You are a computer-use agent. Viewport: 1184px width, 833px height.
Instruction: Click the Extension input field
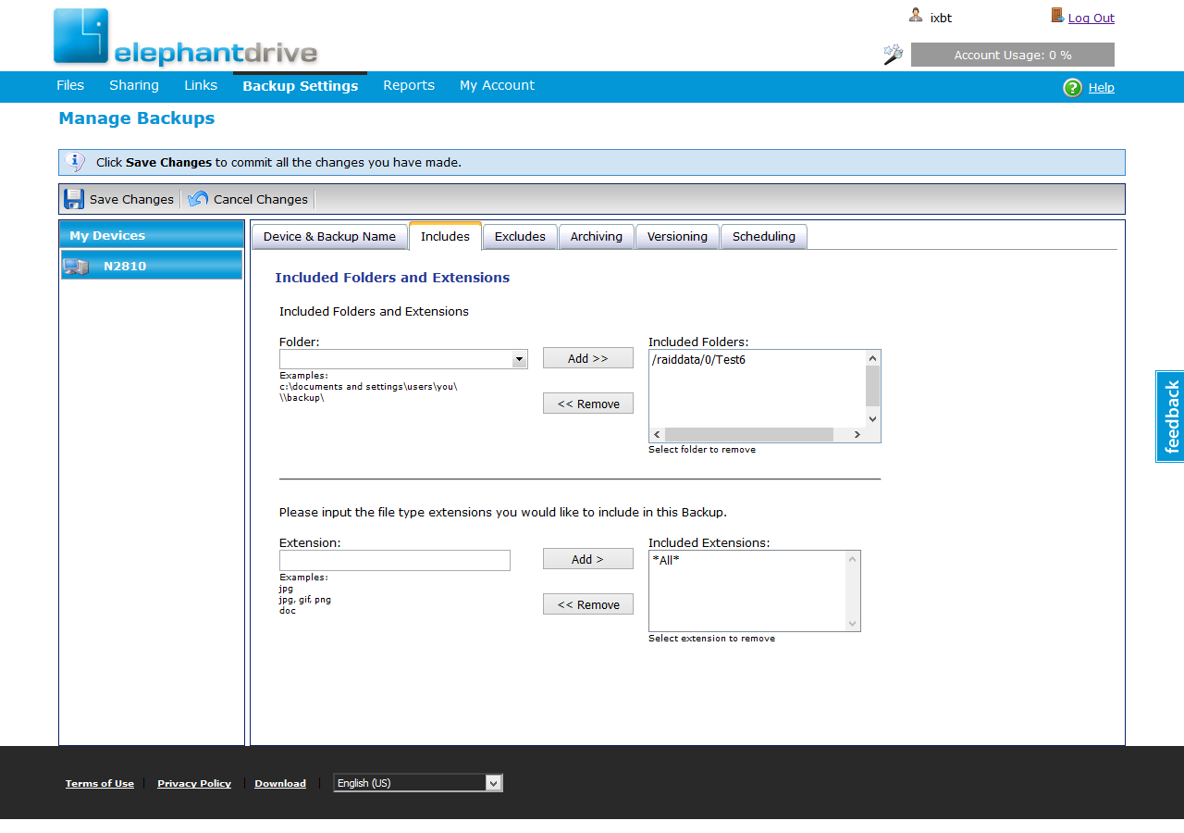395,560
